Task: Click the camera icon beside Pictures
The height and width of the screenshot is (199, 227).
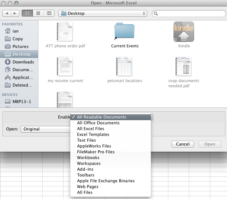Action: pyautogui.click(x=8, y=46)
